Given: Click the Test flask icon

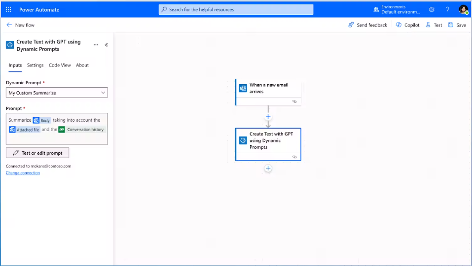Looking at the screenshot, I should click(x=428, y=25).
